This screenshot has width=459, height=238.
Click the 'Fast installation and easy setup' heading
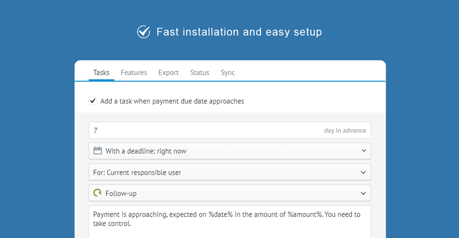239,32
